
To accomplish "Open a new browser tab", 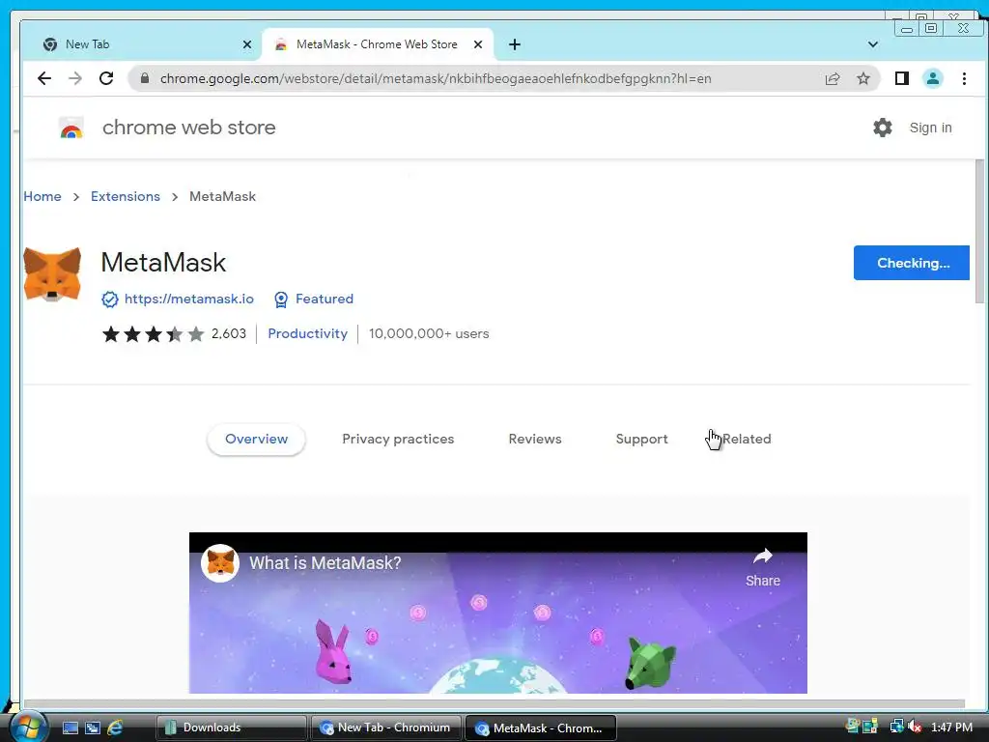I will point(515,44).
